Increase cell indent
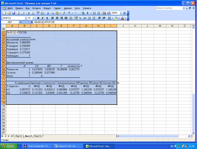 (104, 18)
